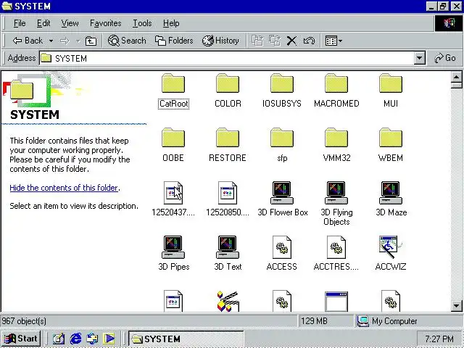Launch Internet Explorer from Quick Launch
Image resolution: width=464 pixels, height=348 pixels.
[x=75, y=339]
